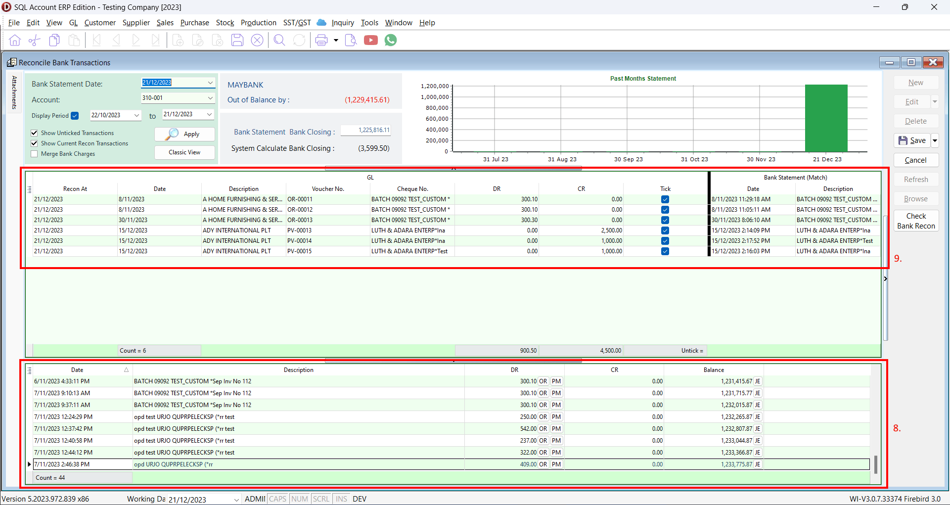Enable Merge Bank Charges checkbox

pyautogui.click(x=34, y=154)
